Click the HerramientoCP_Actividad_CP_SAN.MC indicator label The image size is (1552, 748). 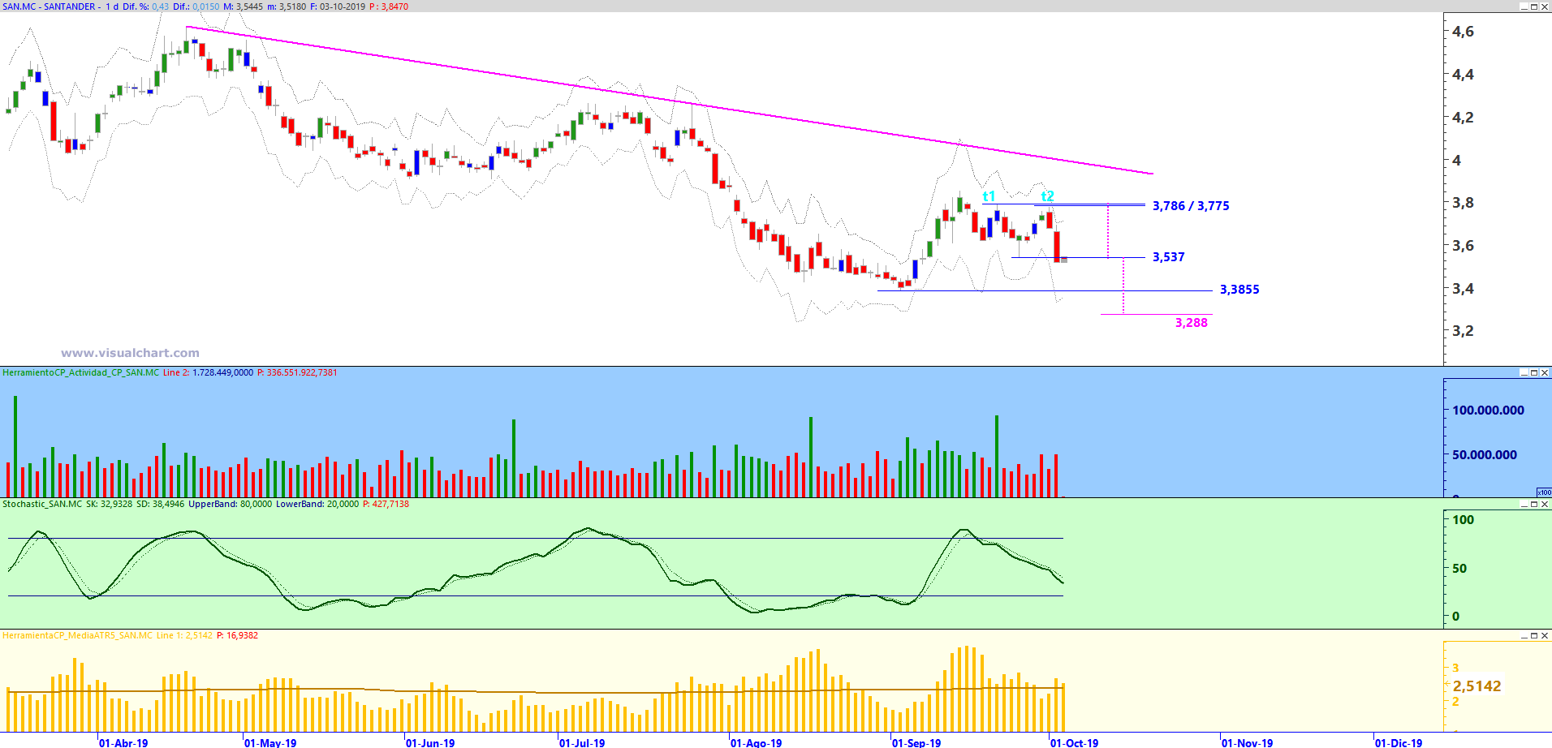point(81,372)
